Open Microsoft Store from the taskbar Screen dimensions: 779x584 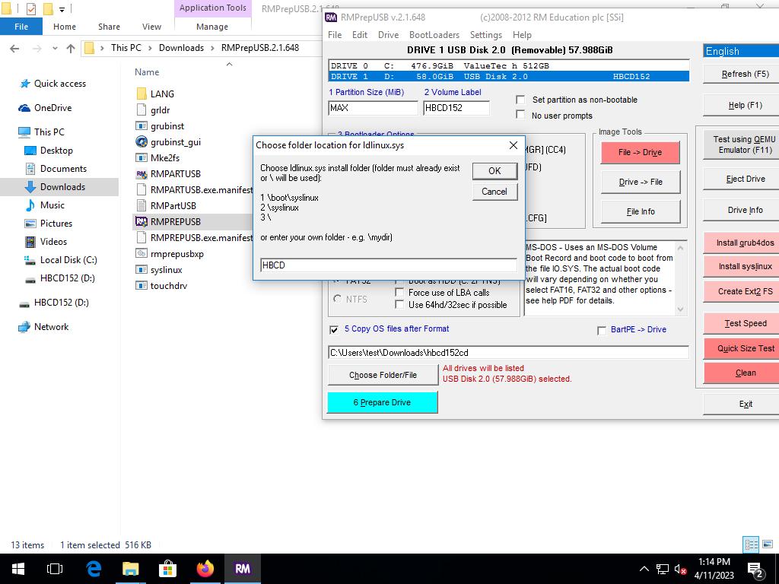(167, 568)
